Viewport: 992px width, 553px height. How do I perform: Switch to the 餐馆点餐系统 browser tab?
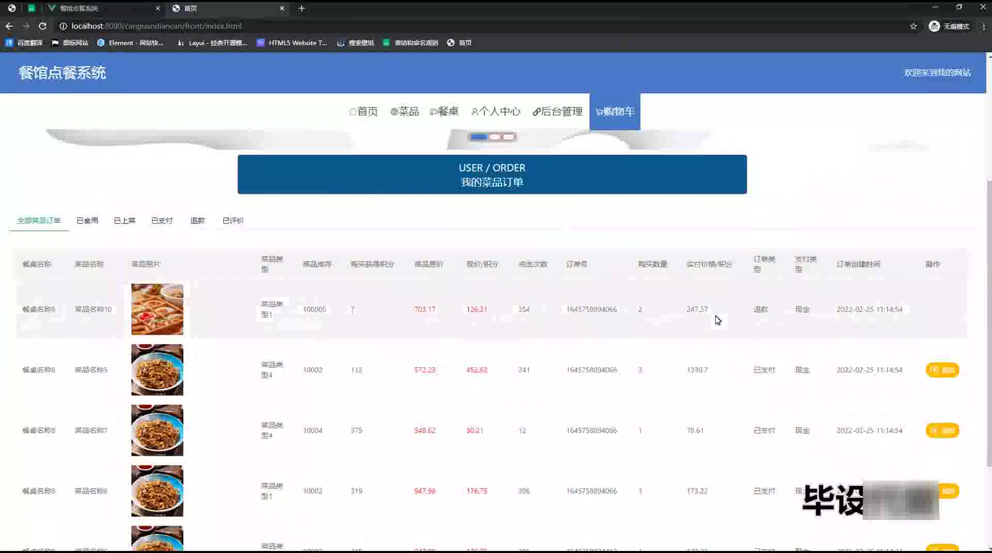(79, 8)
